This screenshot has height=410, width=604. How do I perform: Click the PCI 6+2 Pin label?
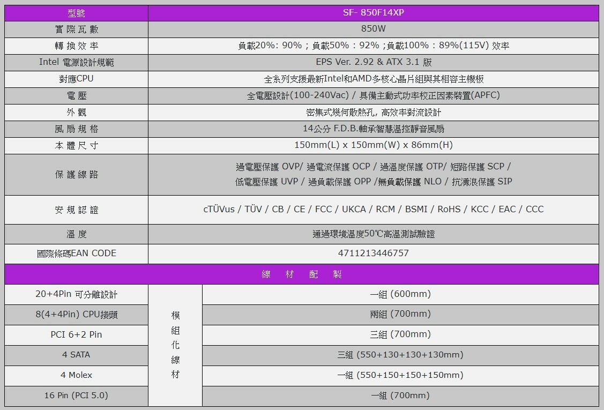(x=76, y=334)
